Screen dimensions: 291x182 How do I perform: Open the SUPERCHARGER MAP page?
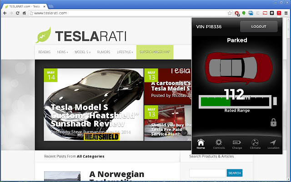tap(155, 52)
